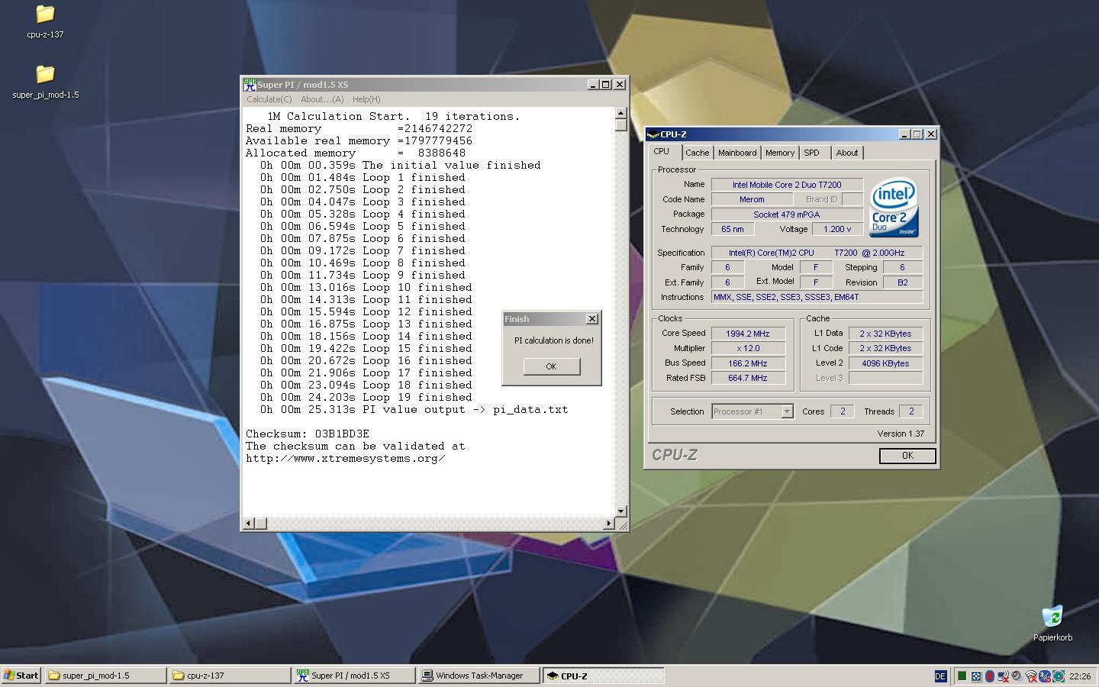Click OK in the Finish dialog
This screenshot has width=1099, height=687.
point(551,366)
